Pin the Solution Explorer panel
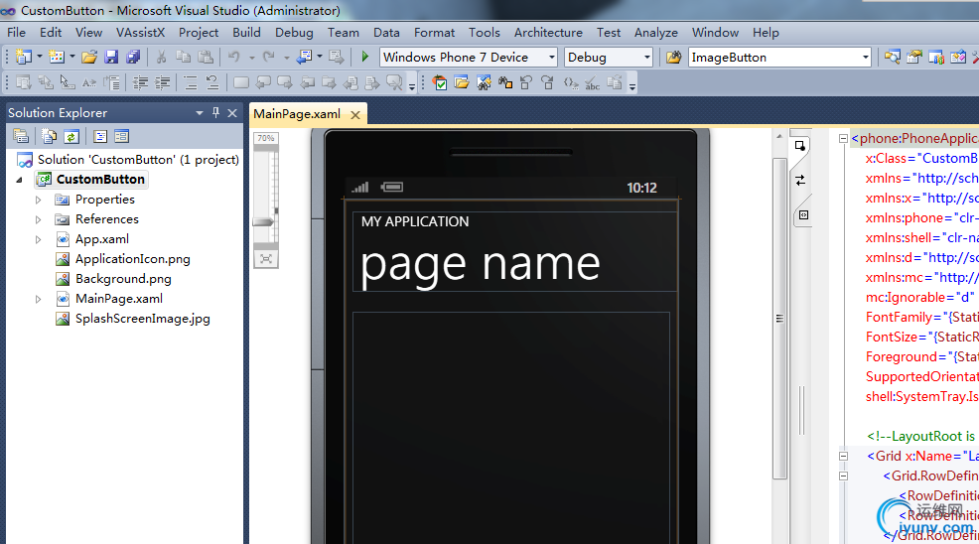 click(216, 112)
